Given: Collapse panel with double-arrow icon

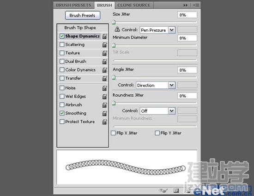Looking at the screenshot, I should 185,6.
